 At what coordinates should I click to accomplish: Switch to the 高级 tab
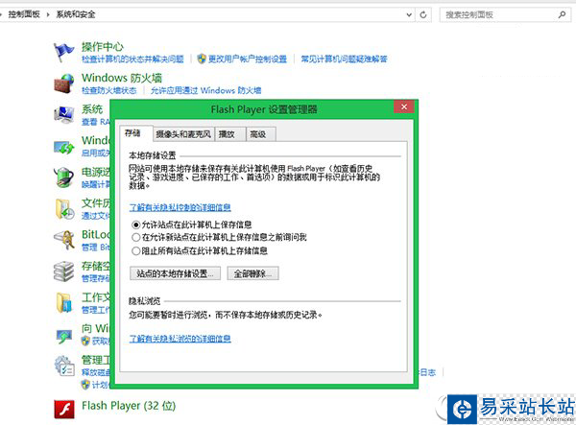click(261, 134)
